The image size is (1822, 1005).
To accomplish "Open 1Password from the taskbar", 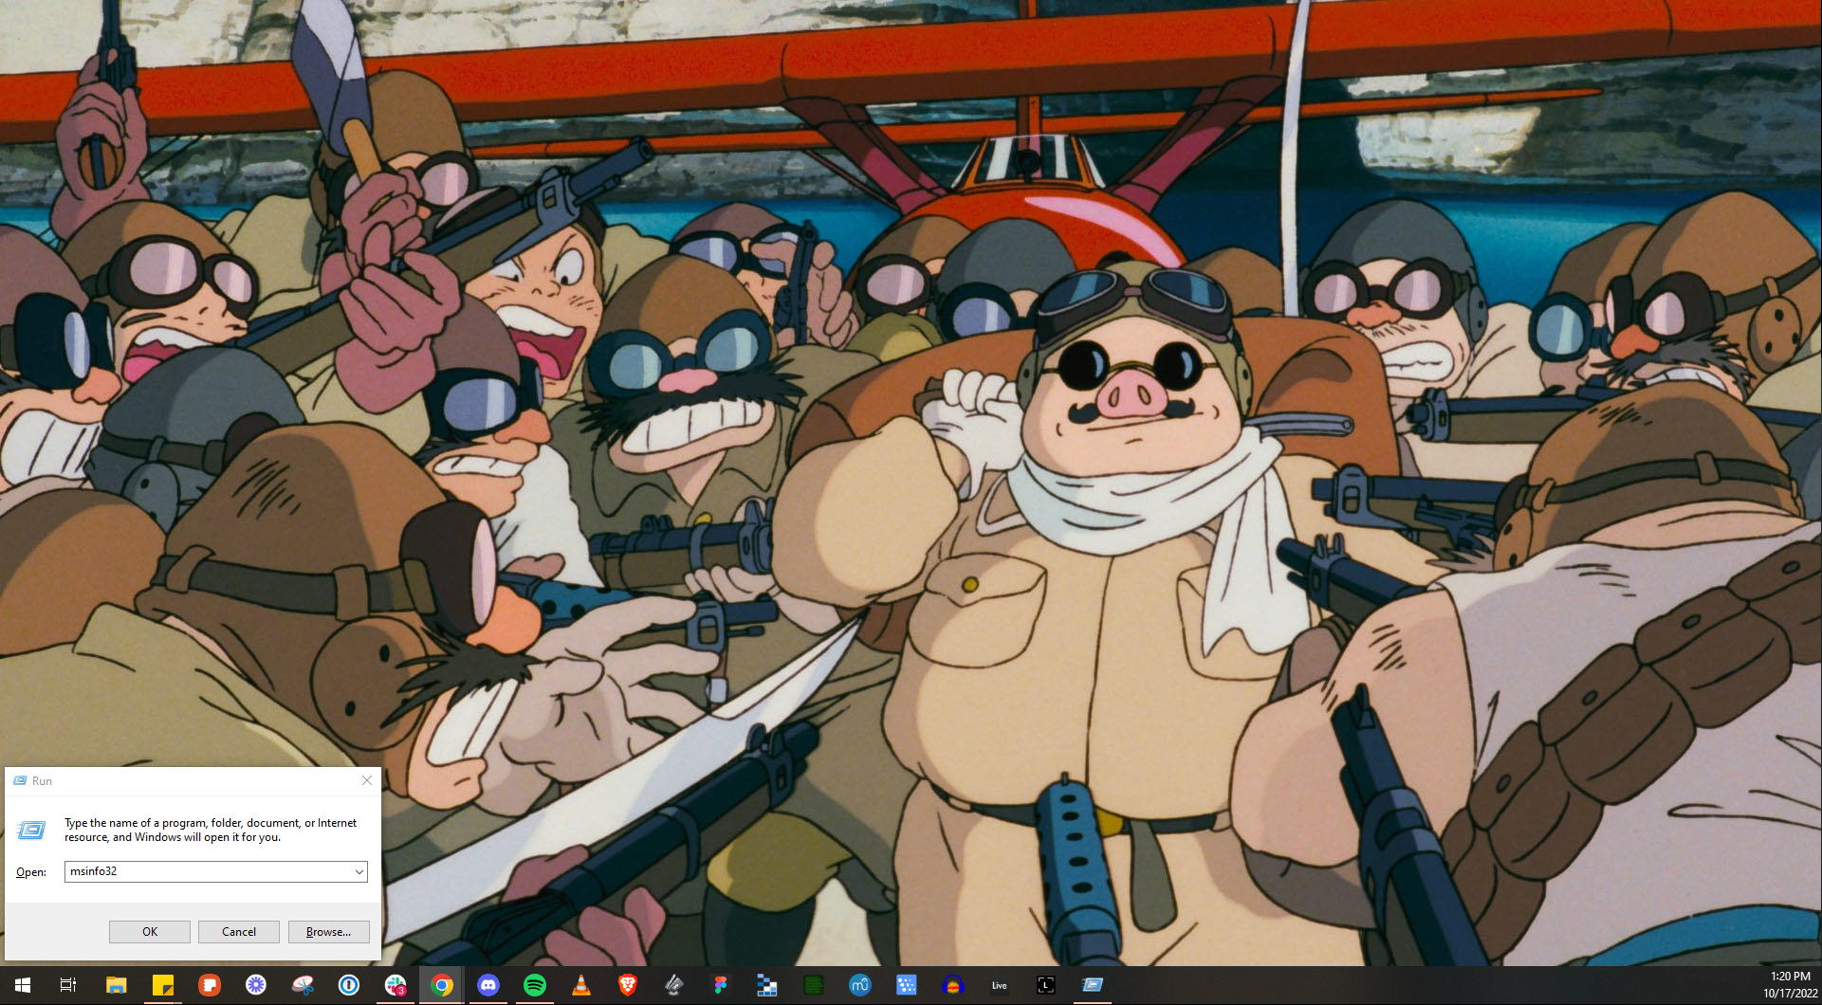I will [x=348, y=985].
